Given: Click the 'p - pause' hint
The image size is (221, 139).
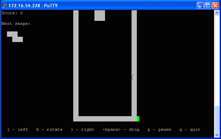Looking at the screenshot, I should point(159,129).
